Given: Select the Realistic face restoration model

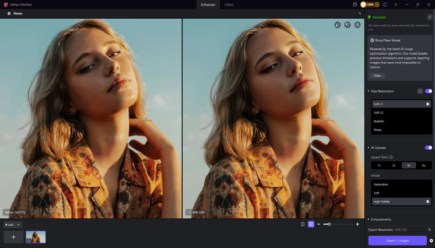Looking at the screenshot, I should [x=379, y=121].
